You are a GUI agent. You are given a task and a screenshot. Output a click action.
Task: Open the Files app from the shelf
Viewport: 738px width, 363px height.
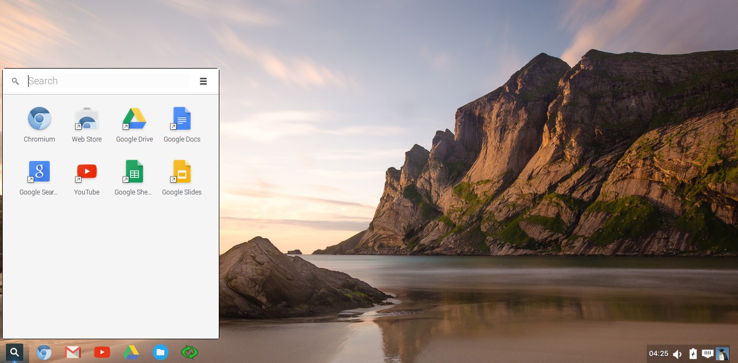[x=160, y=353]
